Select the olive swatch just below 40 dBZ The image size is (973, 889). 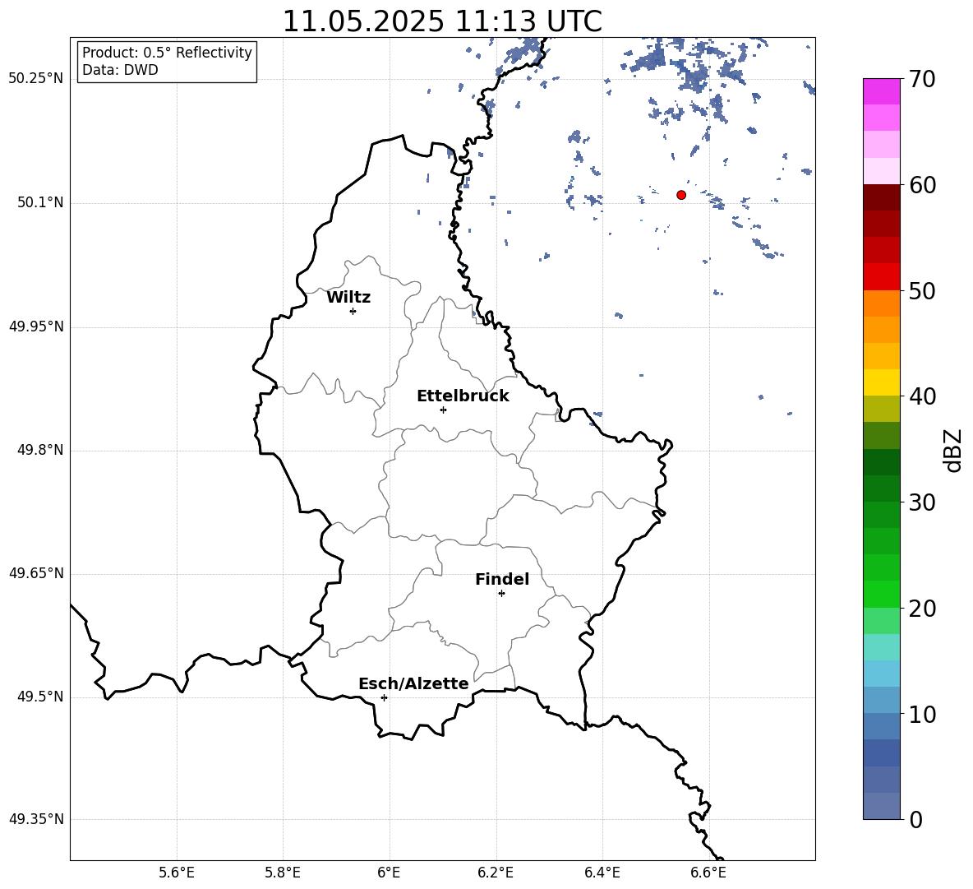[882, 409]
